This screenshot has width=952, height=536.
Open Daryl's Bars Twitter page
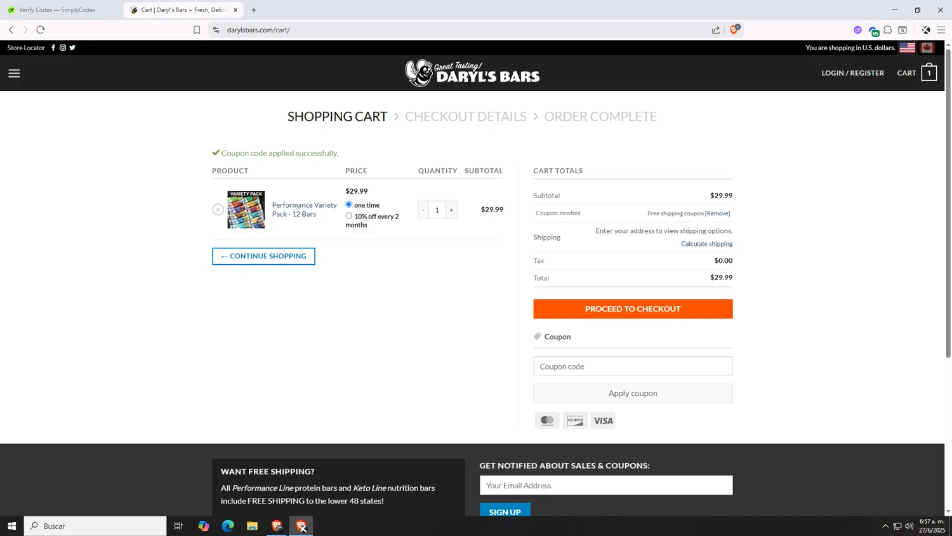[72, 48]
